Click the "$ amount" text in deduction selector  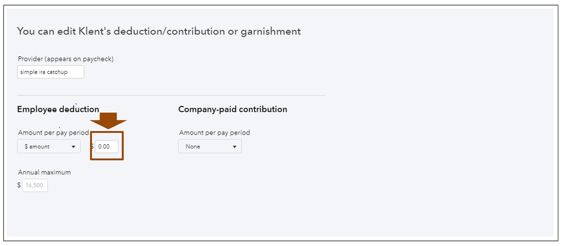click(x=37, y=146)
